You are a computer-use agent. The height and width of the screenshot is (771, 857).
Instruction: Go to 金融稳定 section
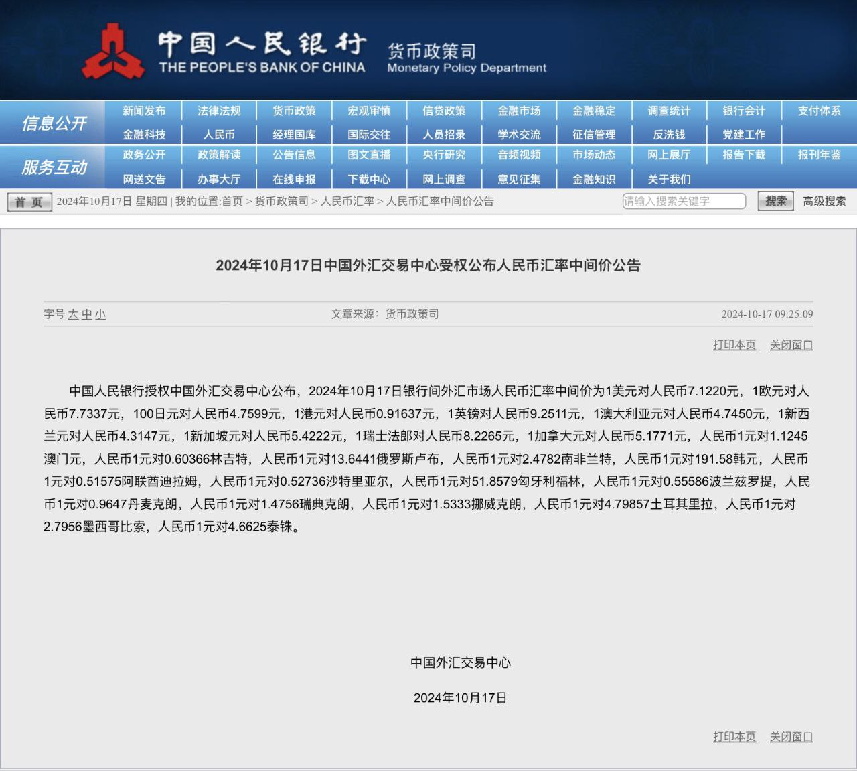pyautogui.click(x=594, y=111)
